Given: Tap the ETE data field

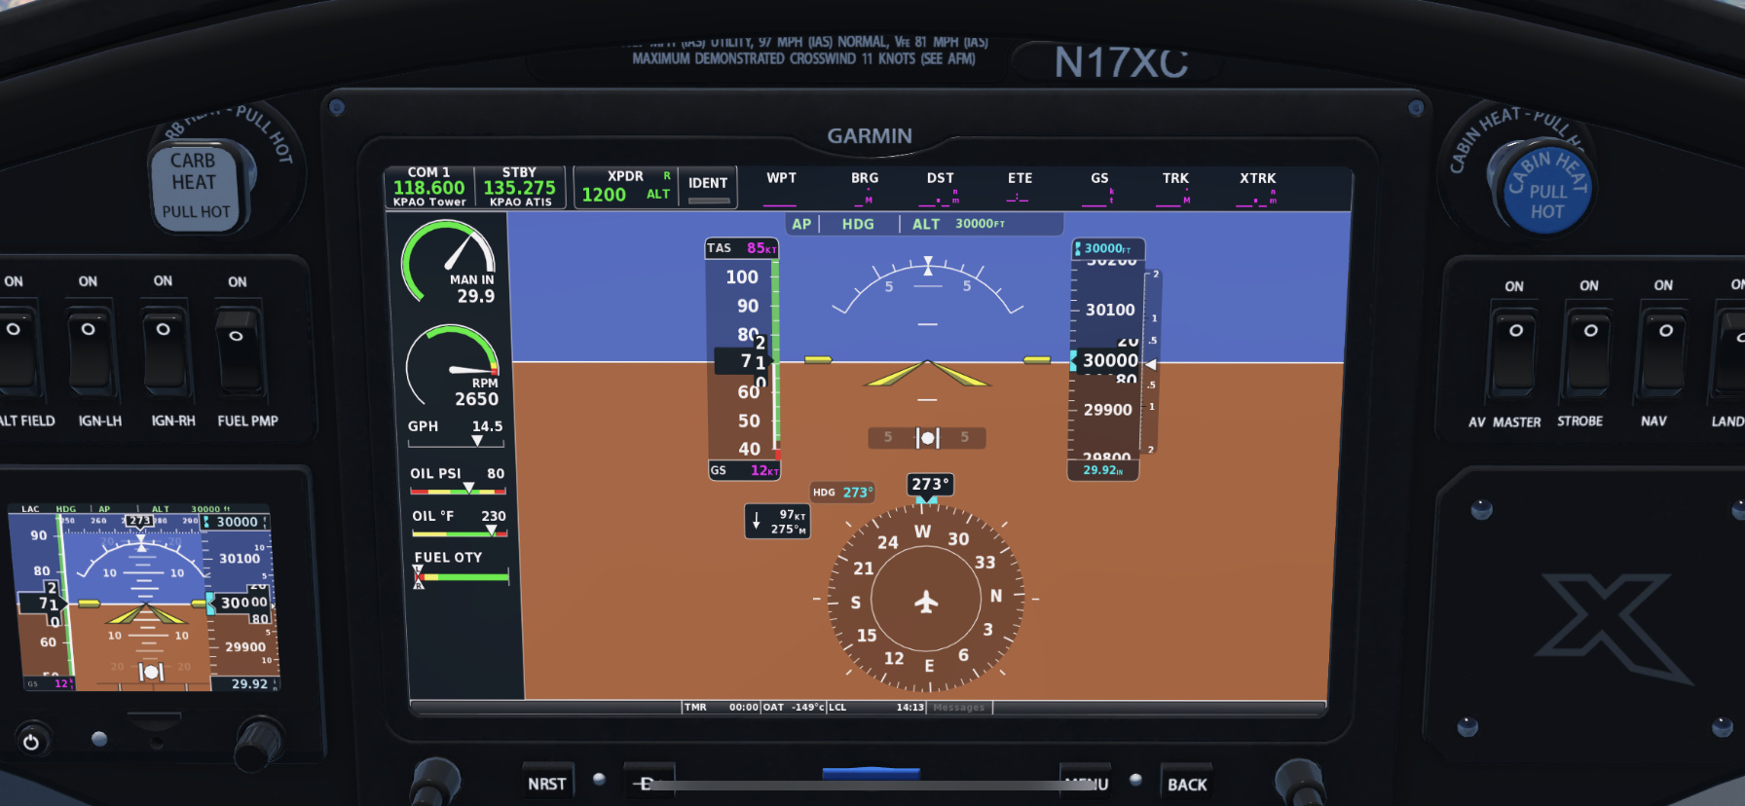Looking at the screenshot, I should coord(1020,189).
